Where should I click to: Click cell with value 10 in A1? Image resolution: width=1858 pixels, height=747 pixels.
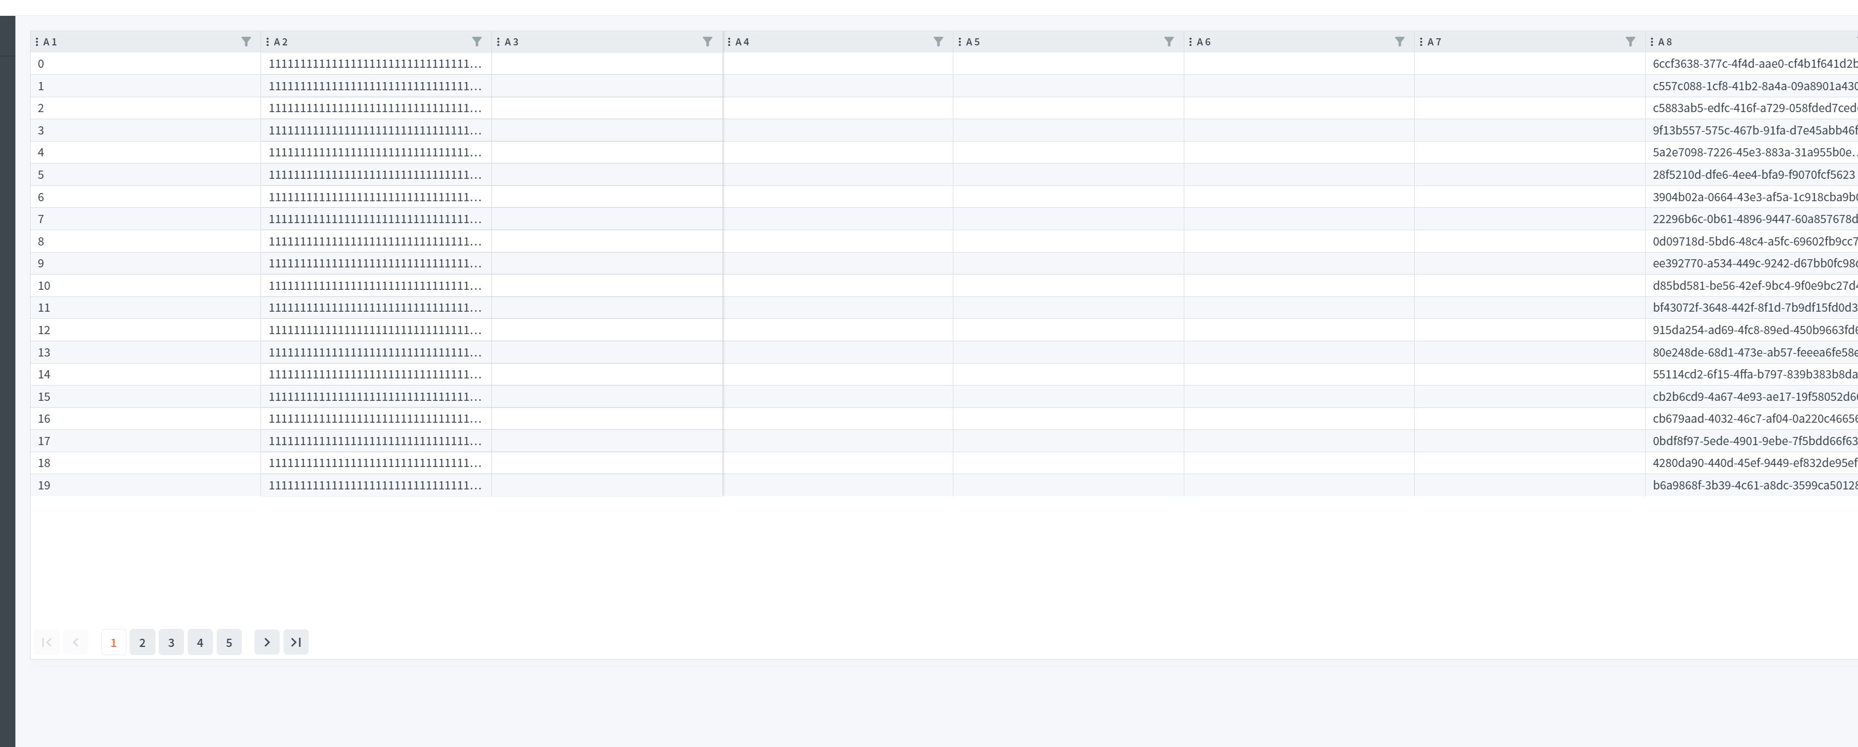coord(146,285)
